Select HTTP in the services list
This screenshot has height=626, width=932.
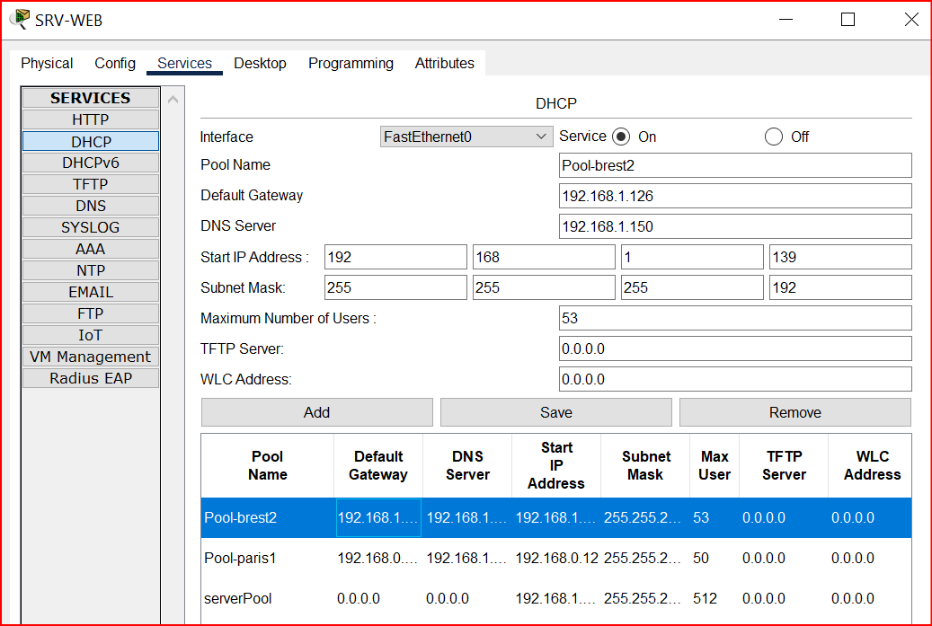pos(91,119)
